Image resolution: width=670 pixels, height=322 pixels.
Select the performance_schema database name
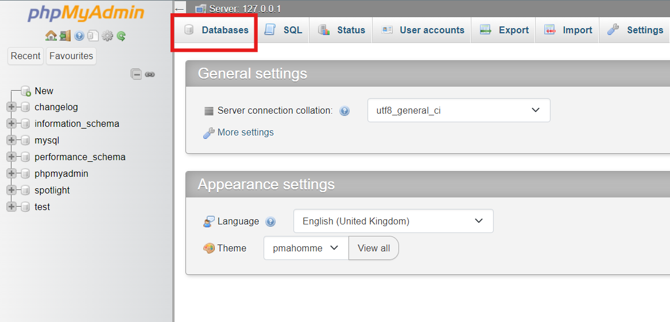[x=80, y=157]
